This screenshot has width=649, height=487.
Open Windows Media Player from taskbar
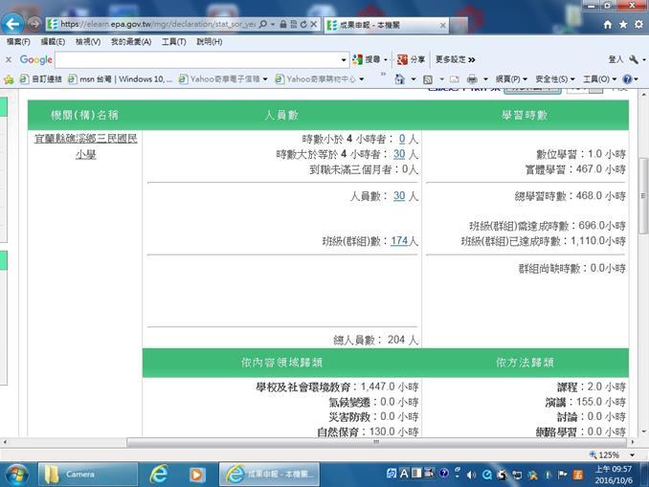coord(196,474)
